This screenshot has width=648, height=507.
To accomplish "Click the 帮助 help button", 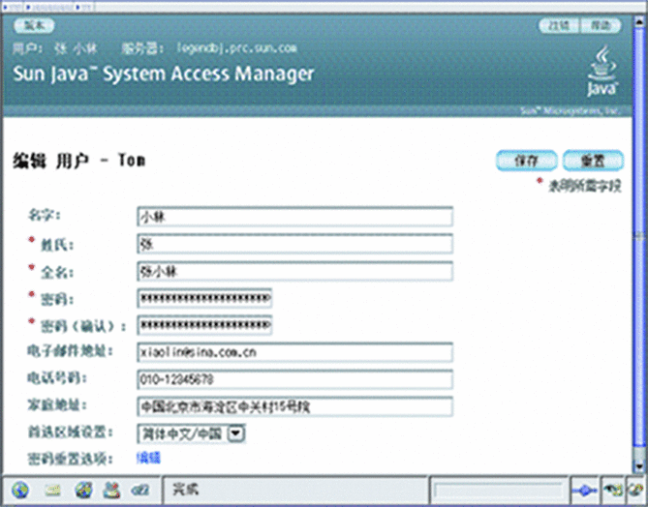I will pyautogui.click(x=601, y=25).
